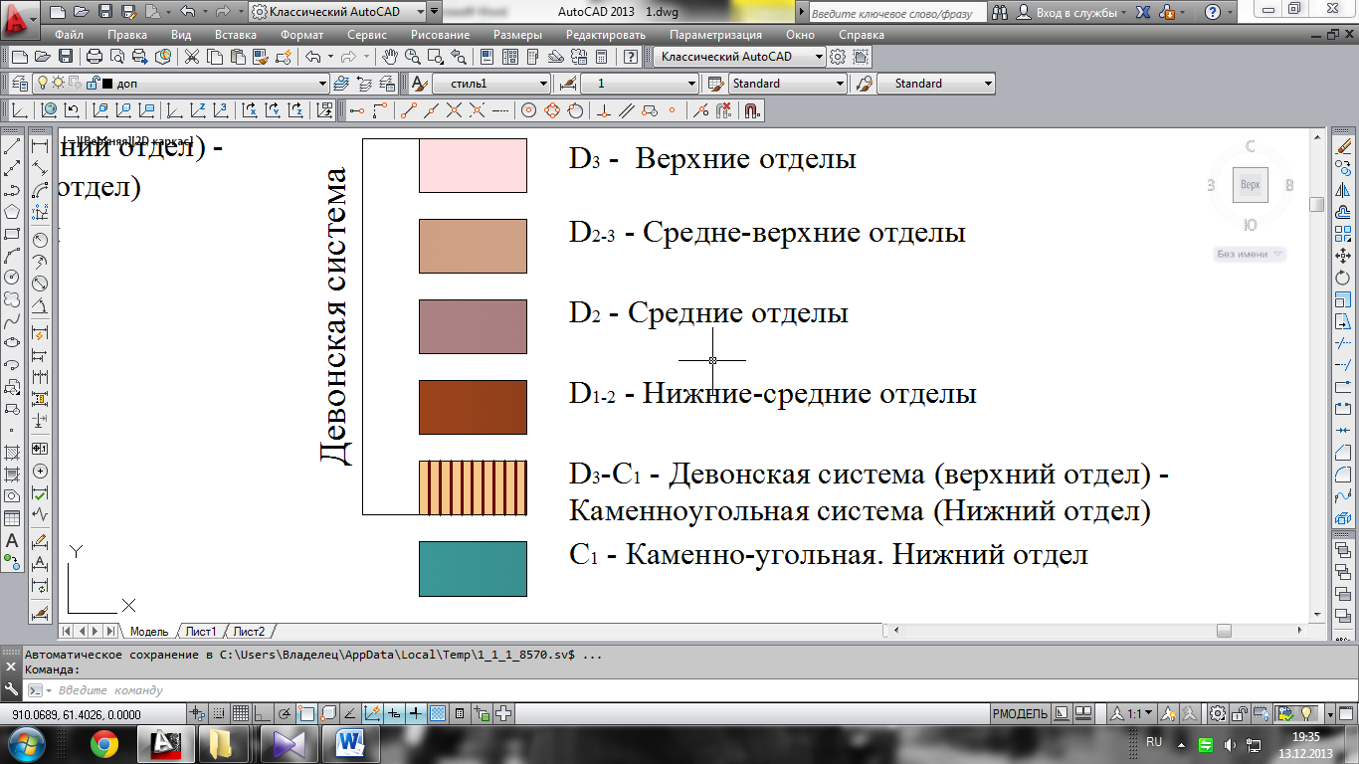Screen dimensions: 1359x764
Task: Click the Snap to Center icon
Action: [528, 110]
